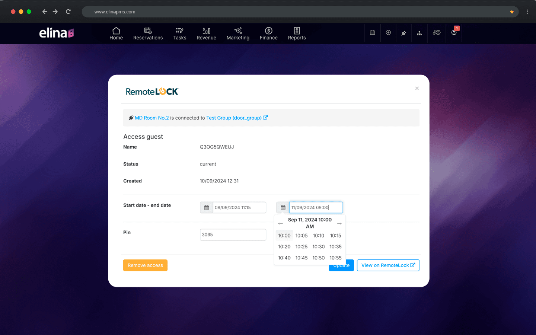Select 10:50 in time picker
Image resolution: width=536 pixels, height=335 pixels.
click(x=319, y=258)
